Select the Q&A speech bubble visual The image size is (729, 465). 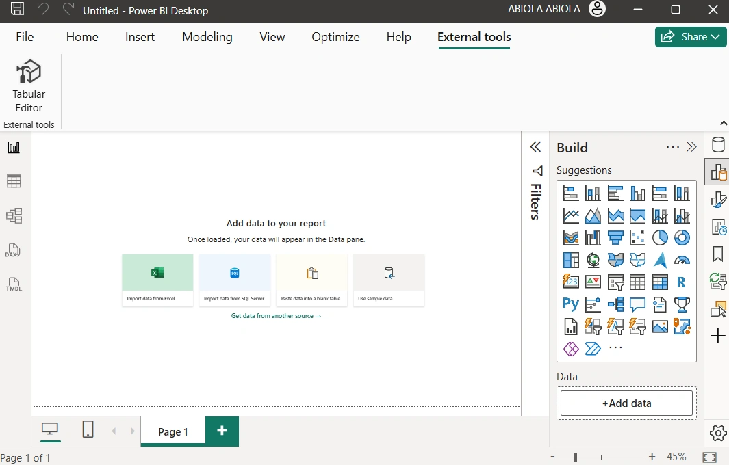point(637,304)
